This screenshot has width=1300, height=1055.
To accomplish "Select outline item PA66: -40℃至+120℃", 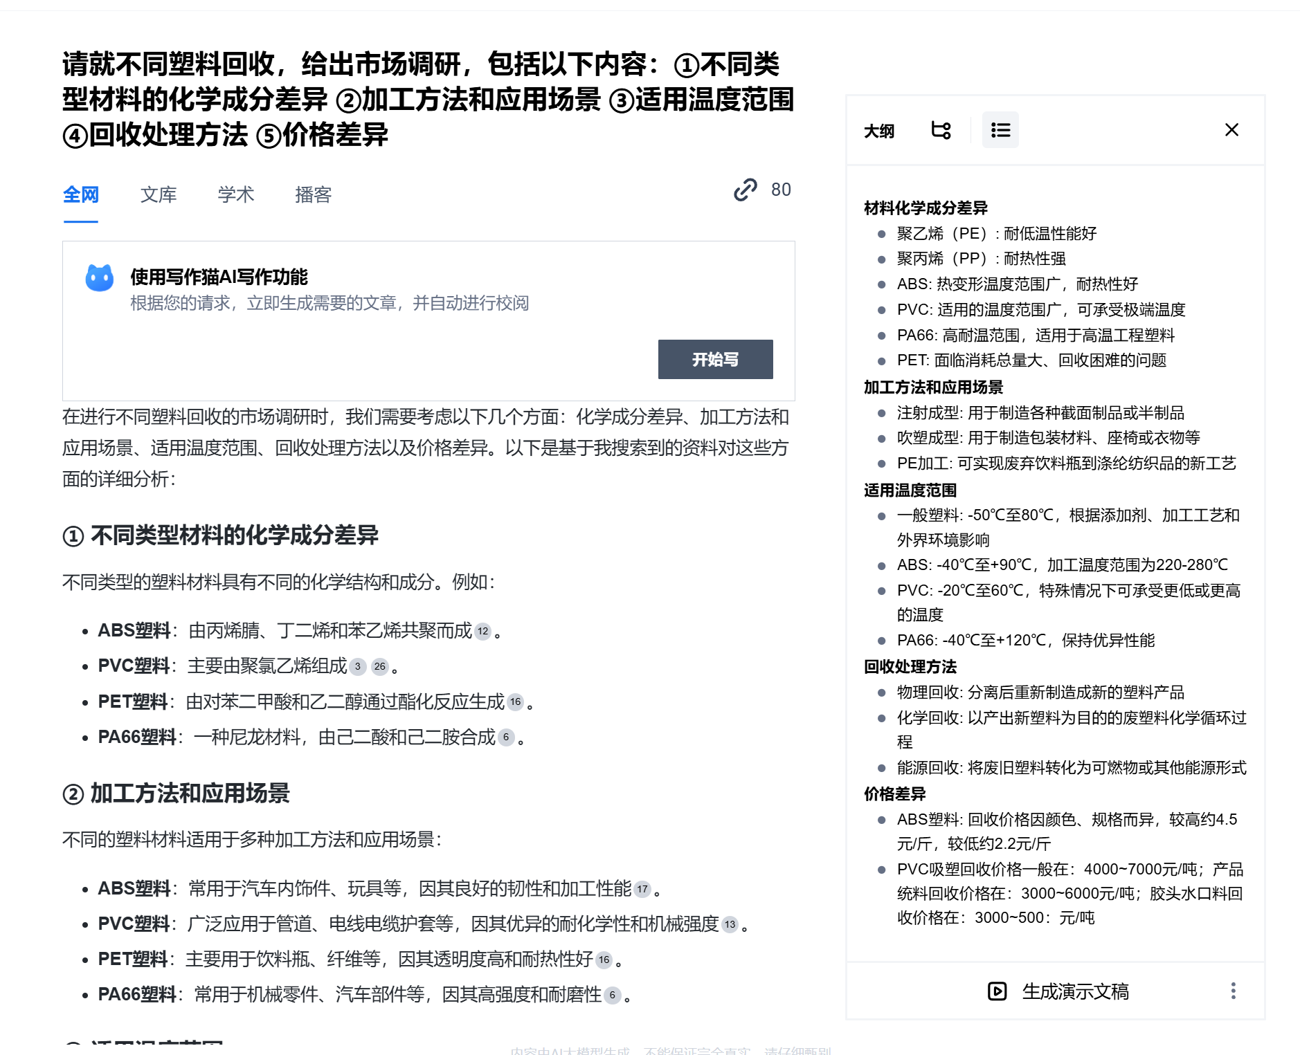I will click(1026, 640).
